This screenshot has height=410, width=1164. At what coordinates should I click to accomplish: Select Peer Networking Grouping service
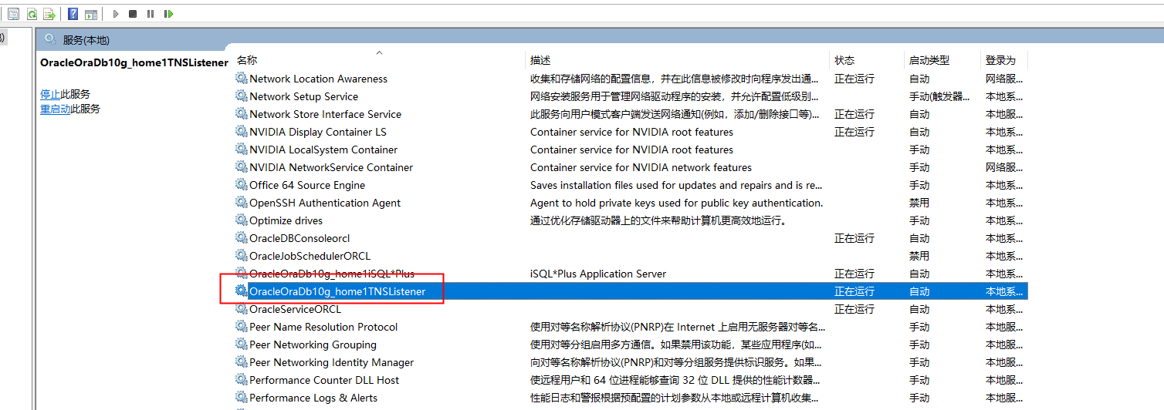click(x=313, y=344)
